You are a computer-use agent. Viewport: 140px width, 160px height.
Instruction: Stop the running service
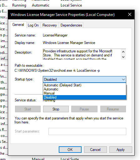(x=56, y=109)
